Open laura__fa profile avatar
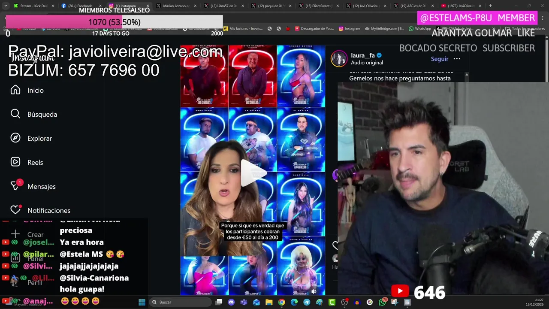549x309 pixels. coord(339,59)
